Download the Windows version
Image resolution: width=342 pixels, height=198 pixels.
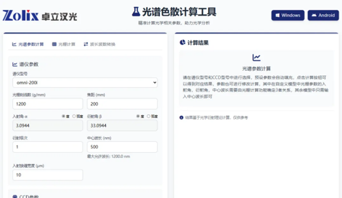pyautogui.click(x=288, y=15)
